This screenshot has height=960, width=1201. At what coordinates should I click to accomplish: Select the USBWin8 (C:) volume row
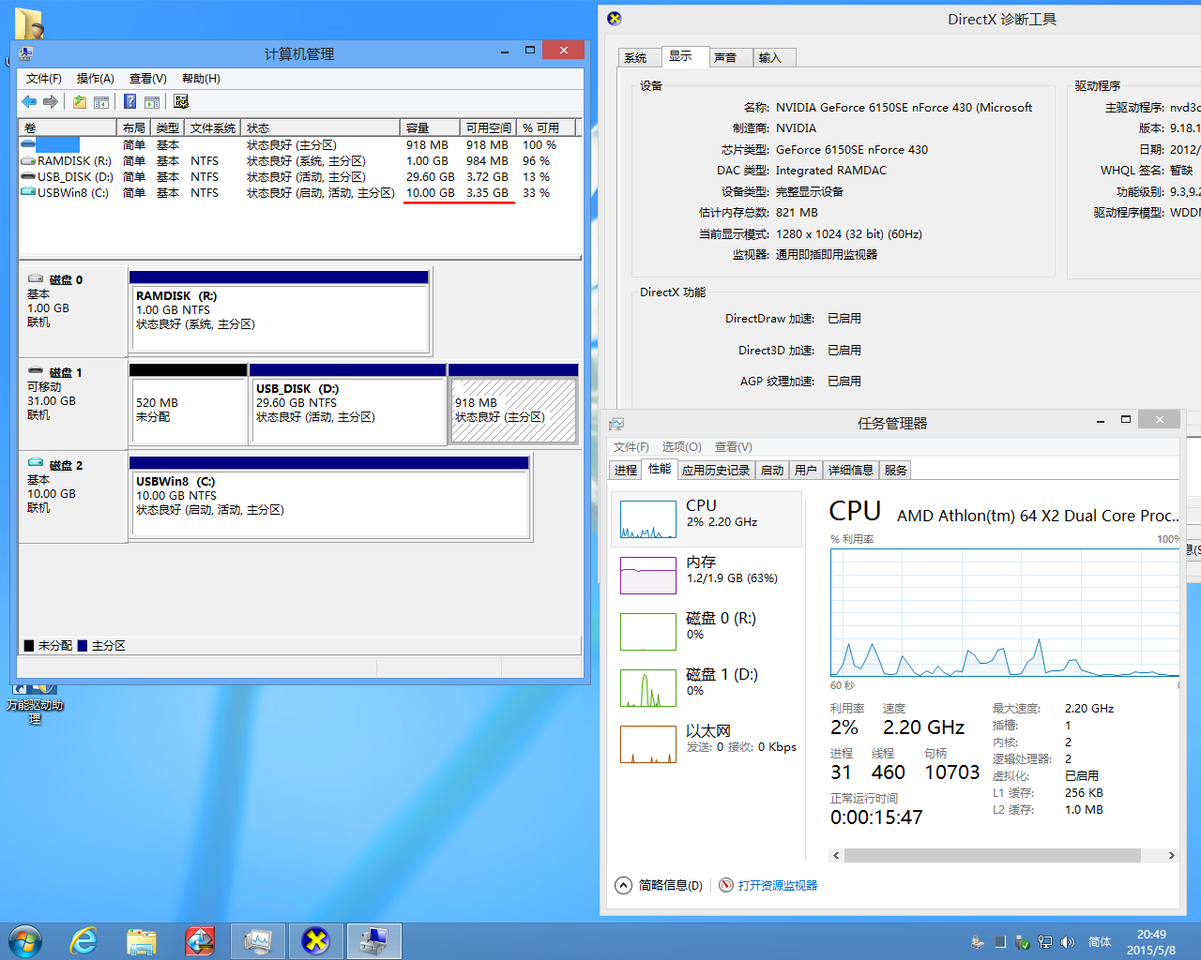[x=298, y=193]
